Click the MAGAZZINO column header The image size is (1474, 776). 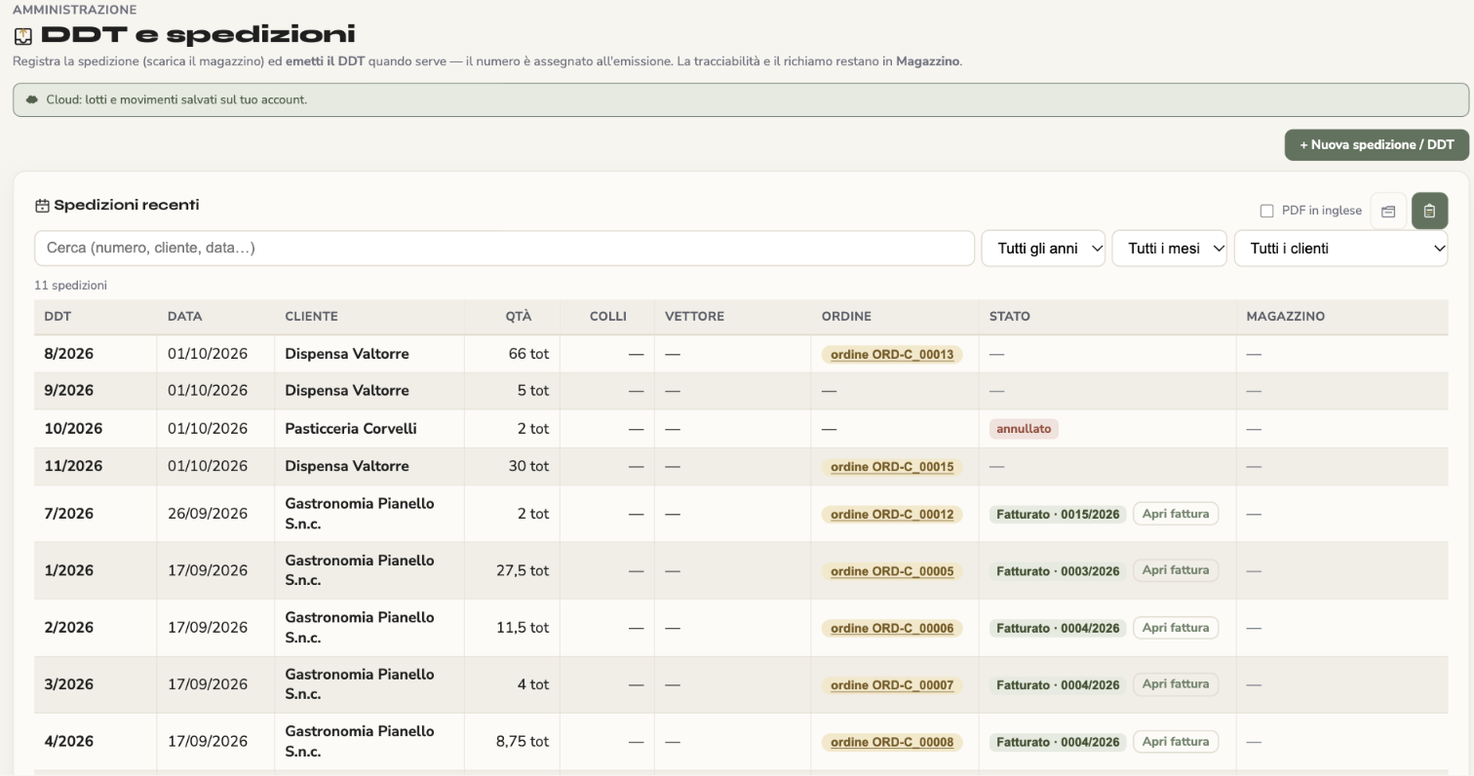[1285, 317]
